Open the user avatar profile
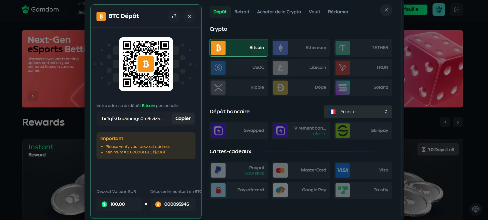 coord(439,10)
